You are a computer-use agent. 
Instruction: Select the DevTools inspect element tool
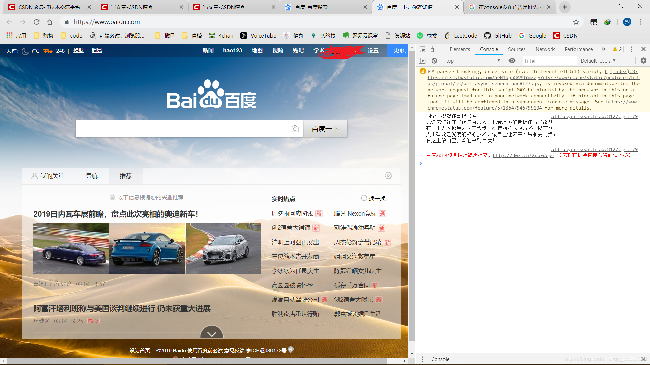tap(422, 49)
